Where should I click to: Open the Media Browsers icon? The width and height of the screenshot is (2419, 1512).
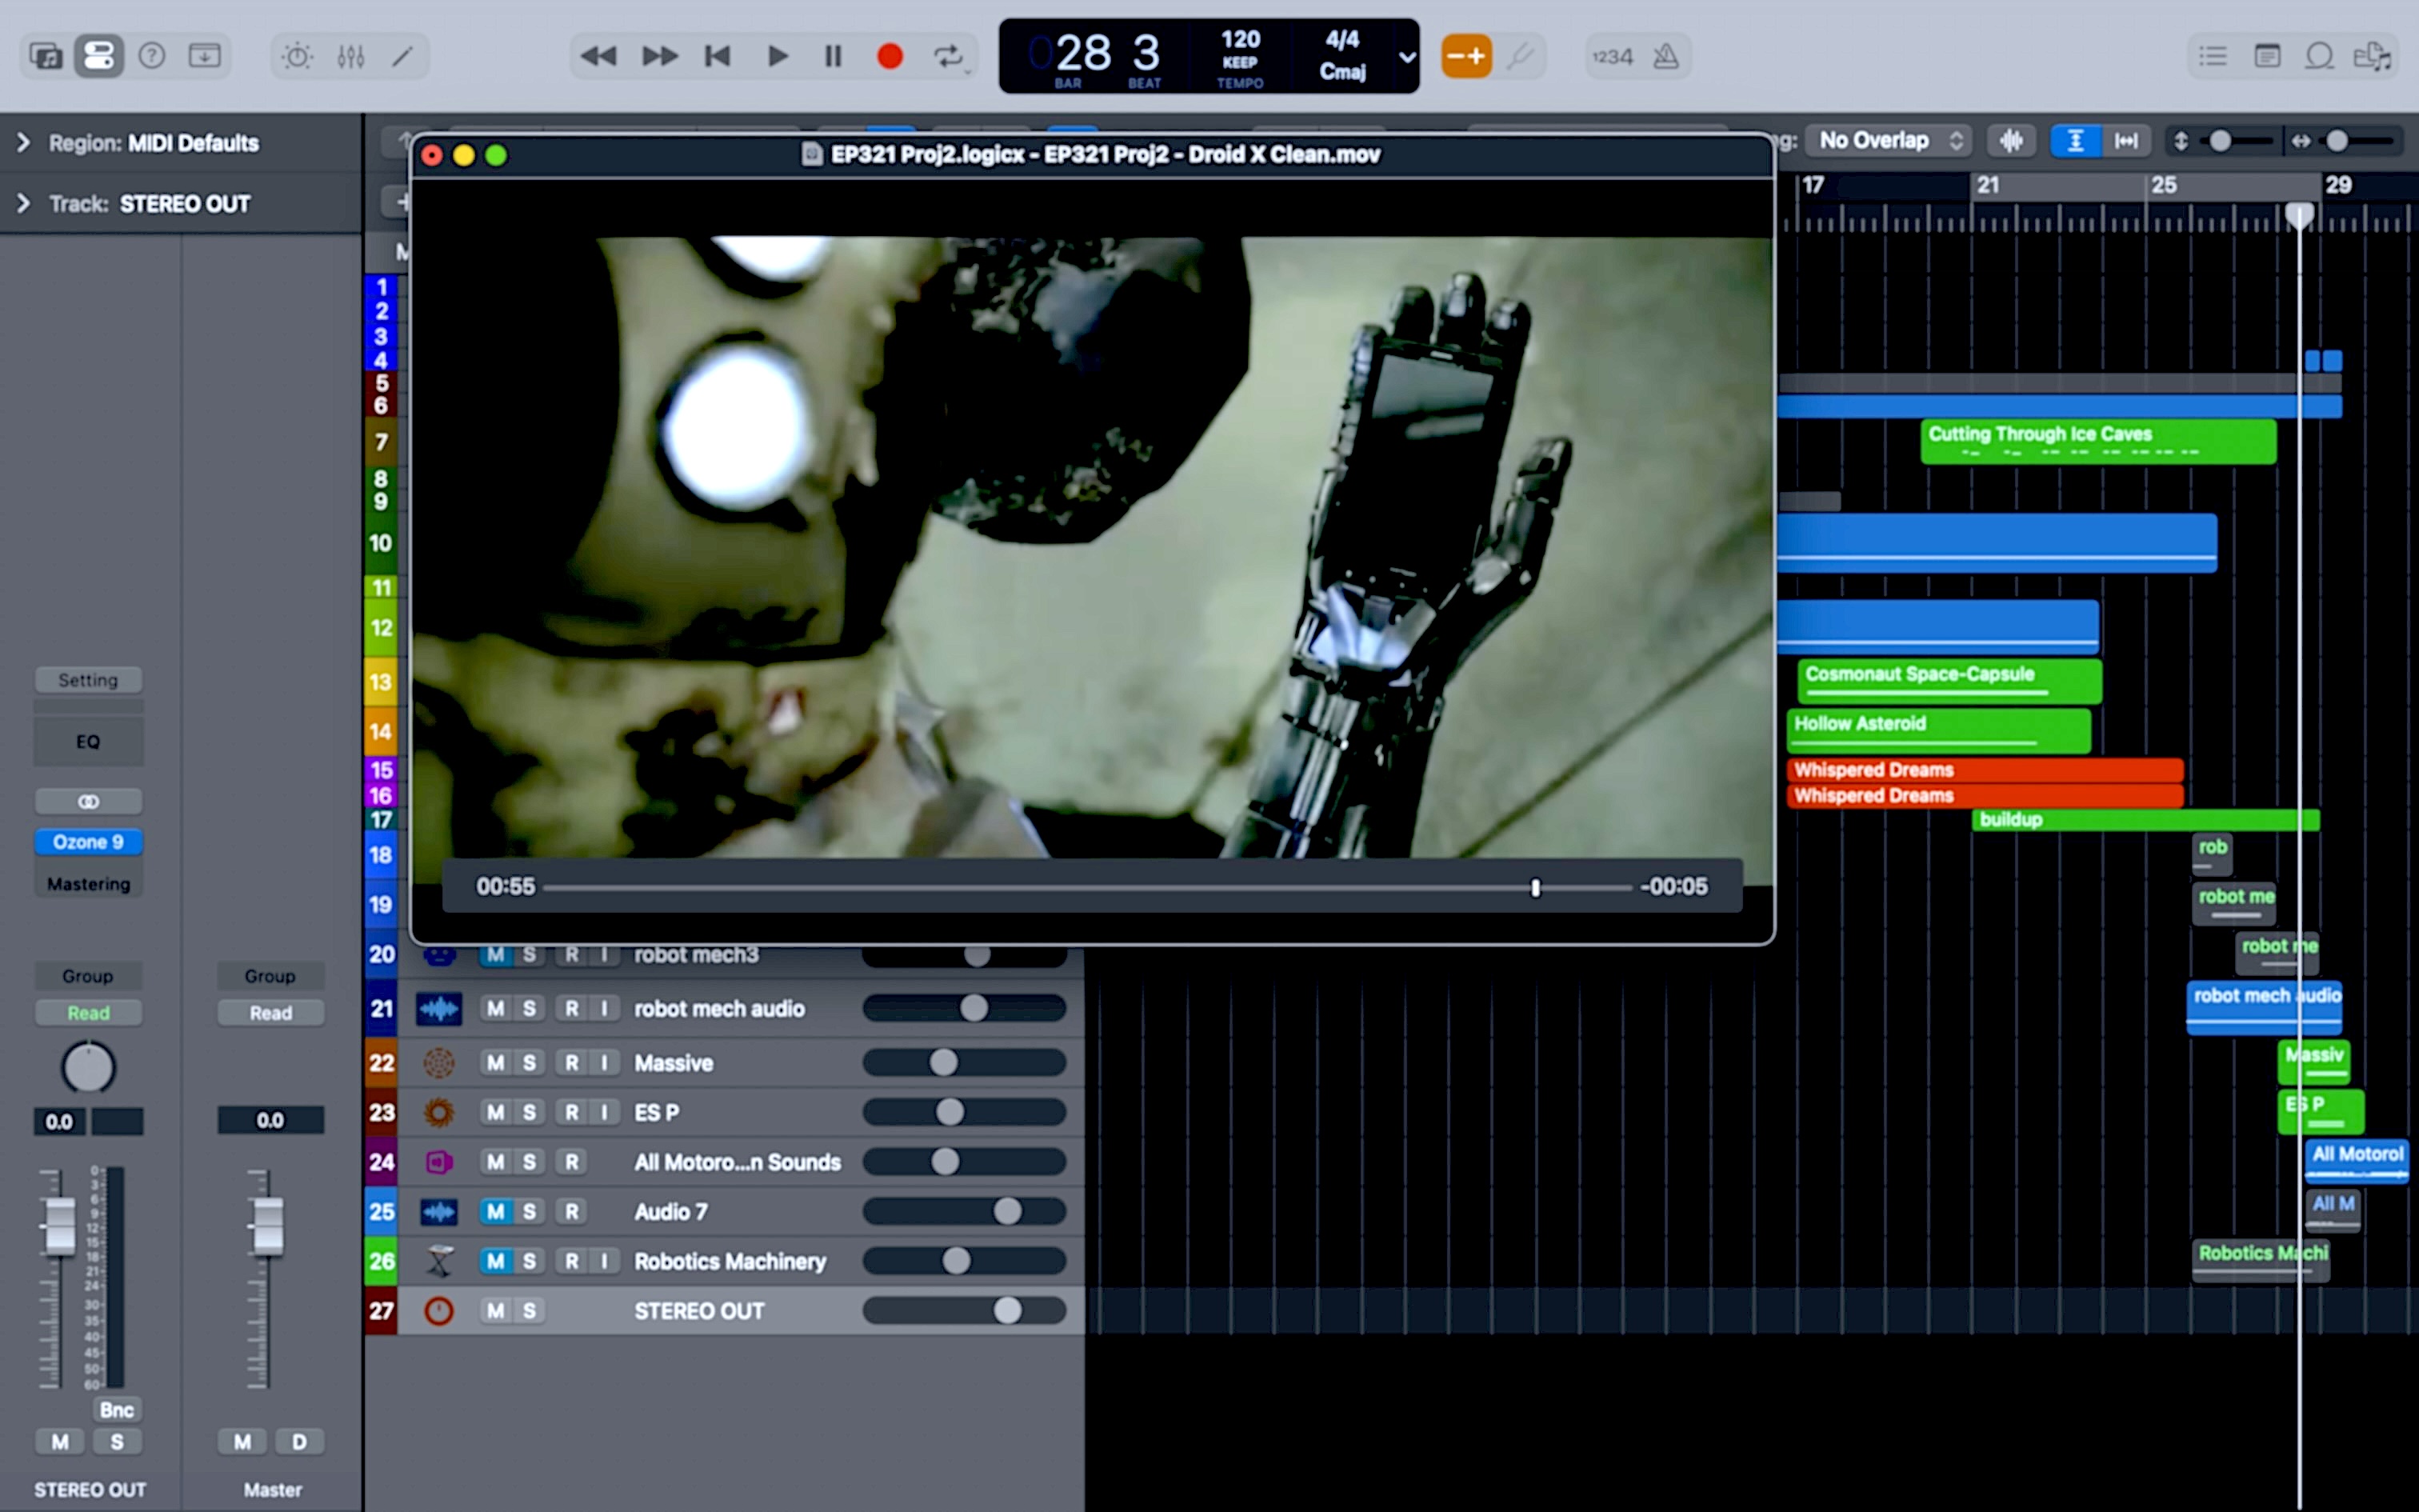(2373, 56)
